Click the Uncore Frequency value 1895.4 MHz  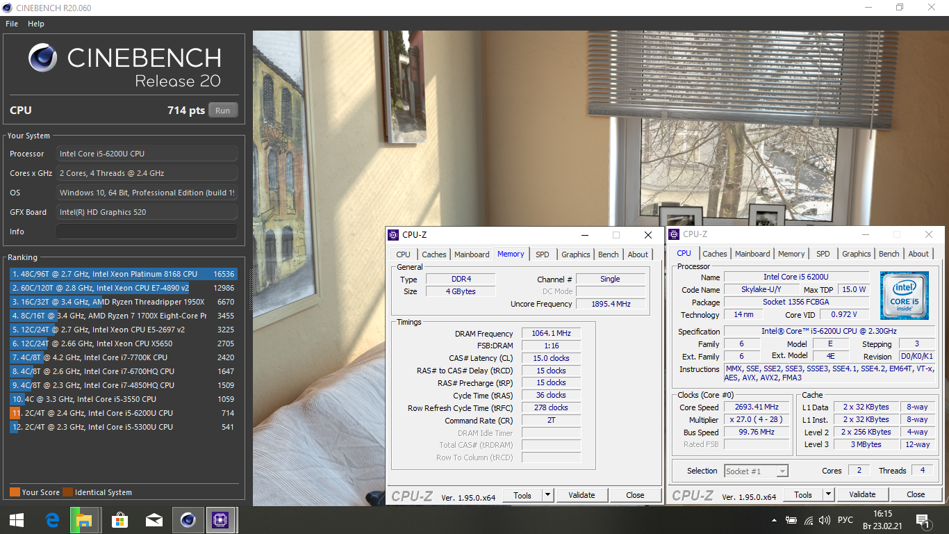click(610, 304)
